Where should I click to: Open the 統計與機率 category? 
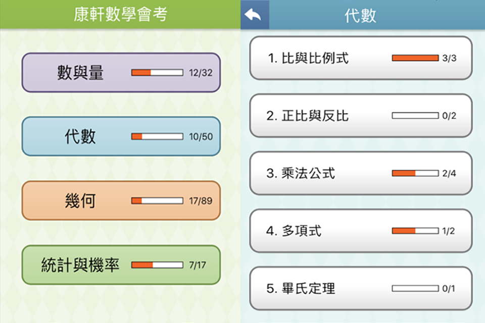click(121, 265)
